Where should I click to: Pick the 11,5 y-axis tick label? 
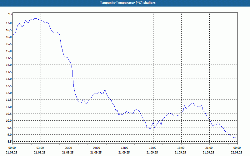(x=9, y=100)
